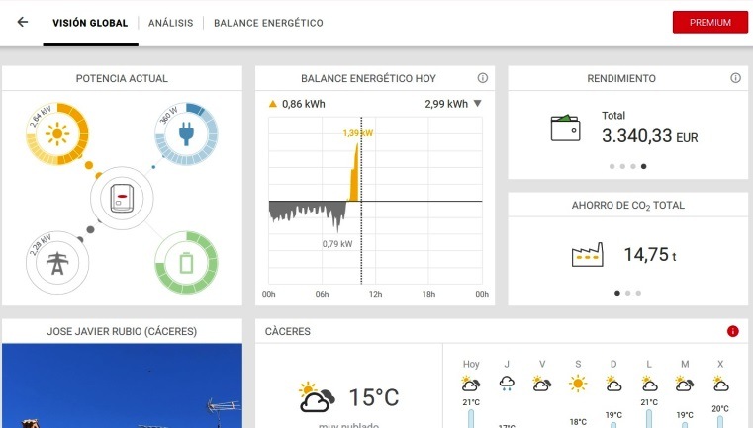Select L day forecast icon
This screenshot has width=753, height=428.
point(649,384)
